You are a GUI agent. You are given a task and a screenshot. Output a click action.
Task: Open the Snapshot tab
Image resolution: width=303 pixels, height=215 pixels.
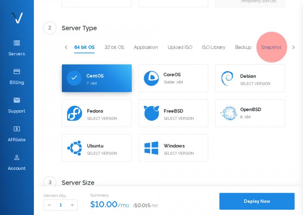coord(271,47)
